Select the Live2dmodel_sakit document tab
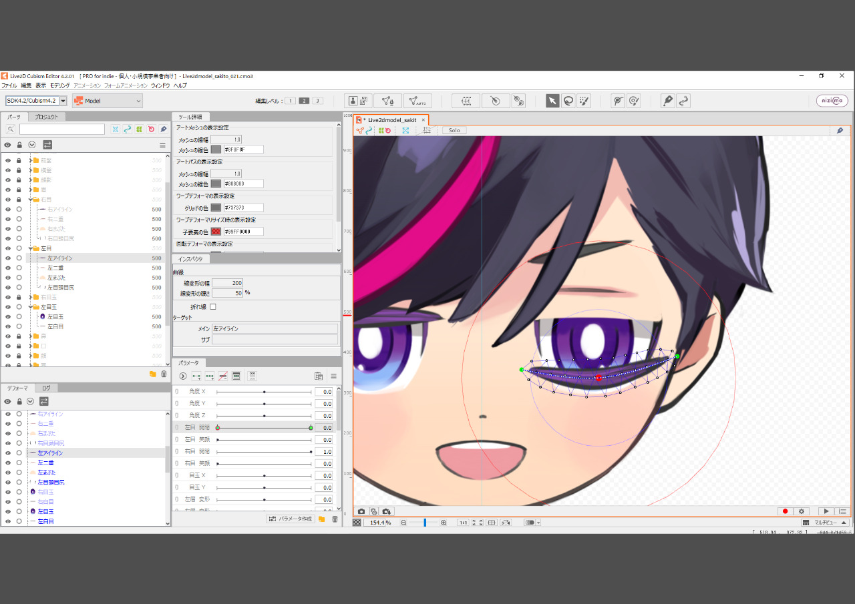855x604 pixels. click(x=391, y=120)
